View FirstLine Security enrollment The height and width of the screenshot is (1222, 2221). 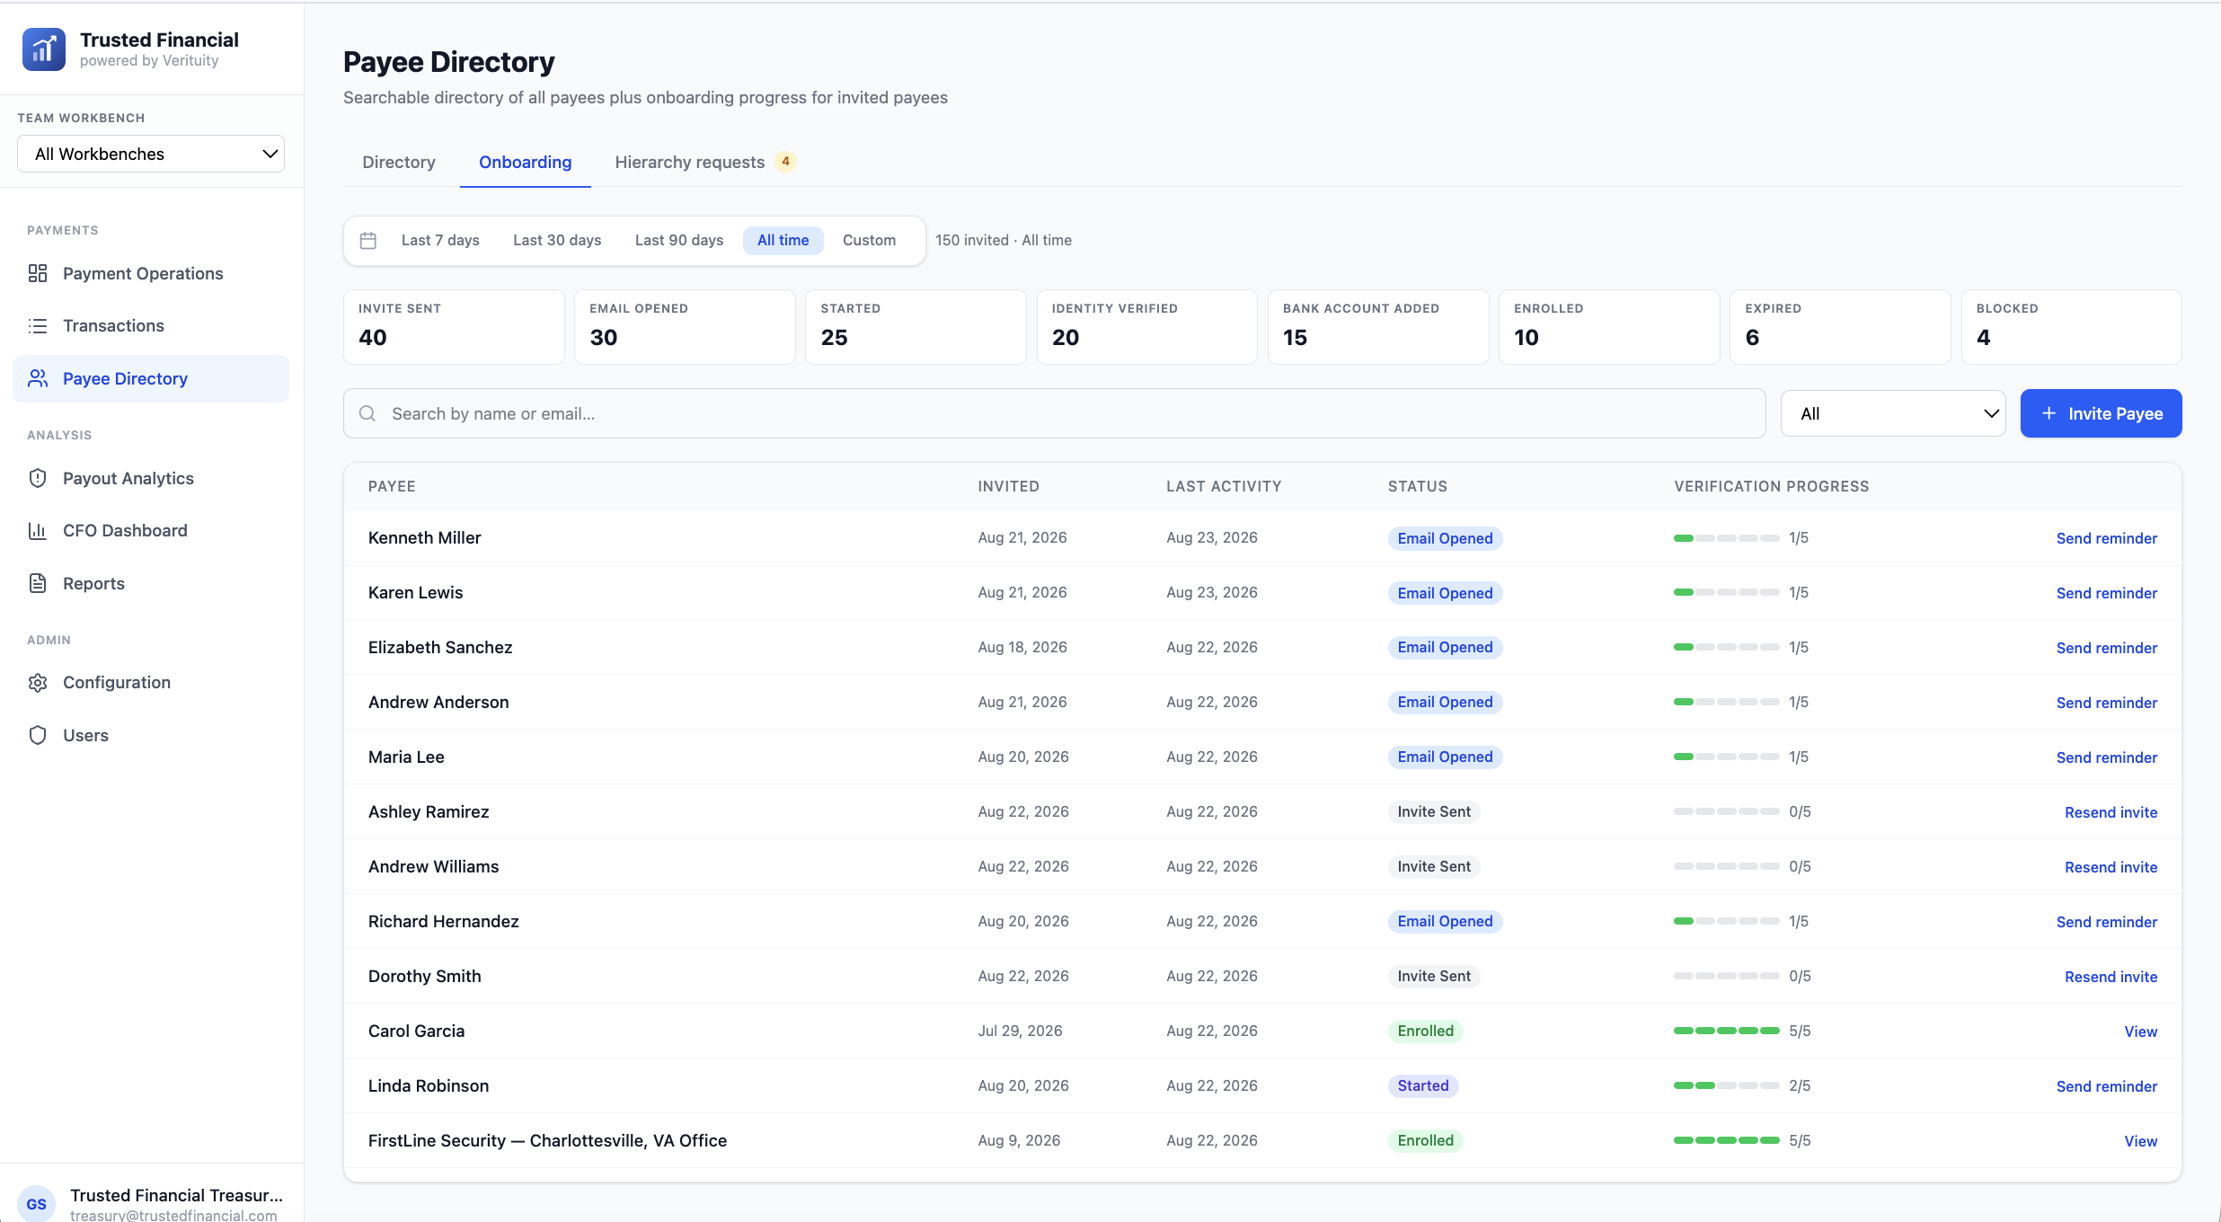click(2140, 1141)
